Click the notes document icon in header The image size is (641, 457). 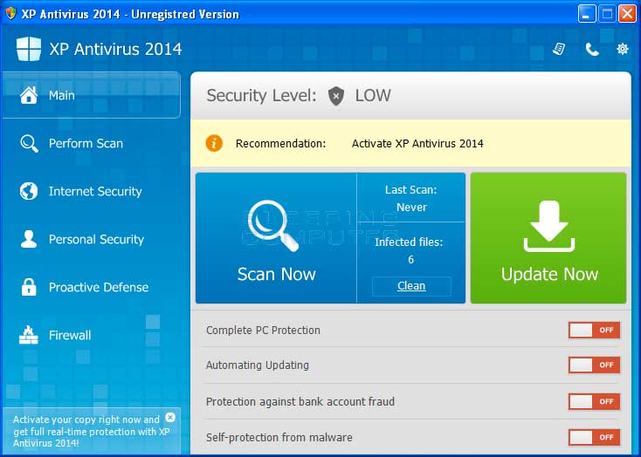click(x=559, y=49)
